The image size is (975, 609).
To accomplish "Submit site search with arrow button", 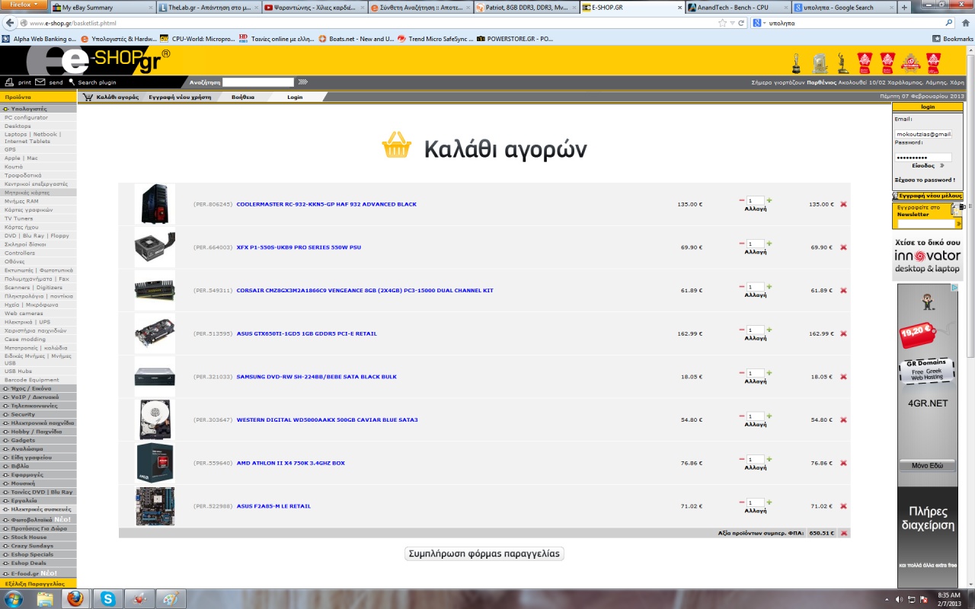I will pyautogui.click(x=302, y=81).
